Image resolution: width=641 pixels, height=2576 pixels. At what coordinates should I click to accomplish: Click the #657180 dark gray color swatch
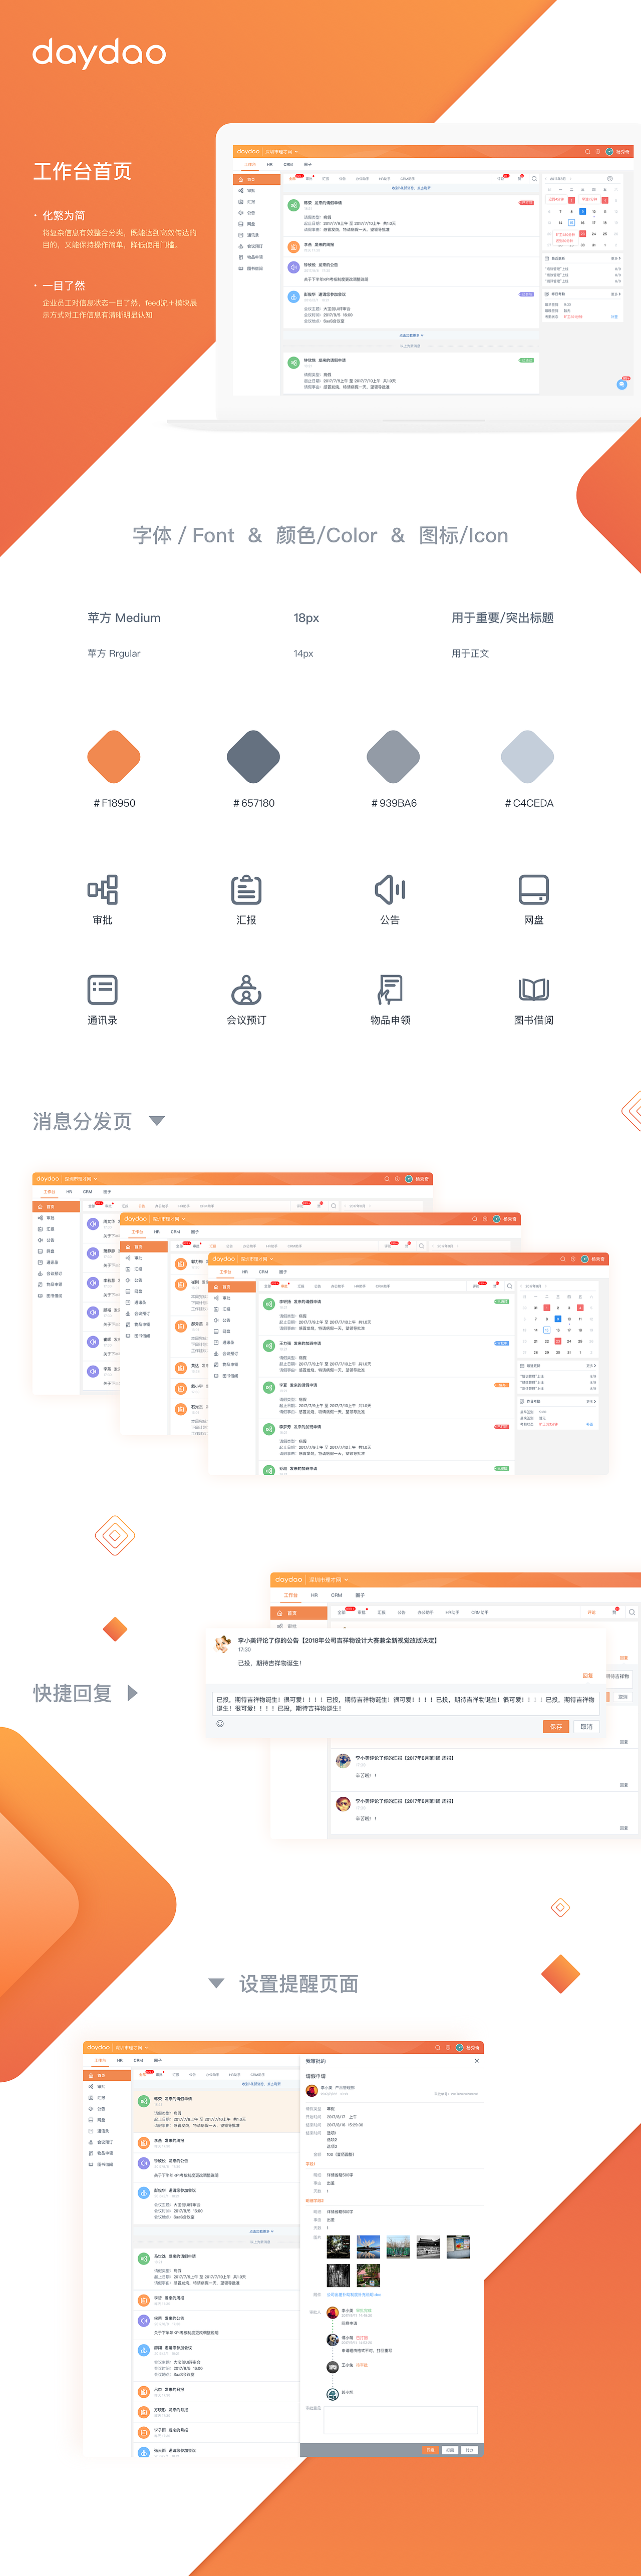click(253, 757)
